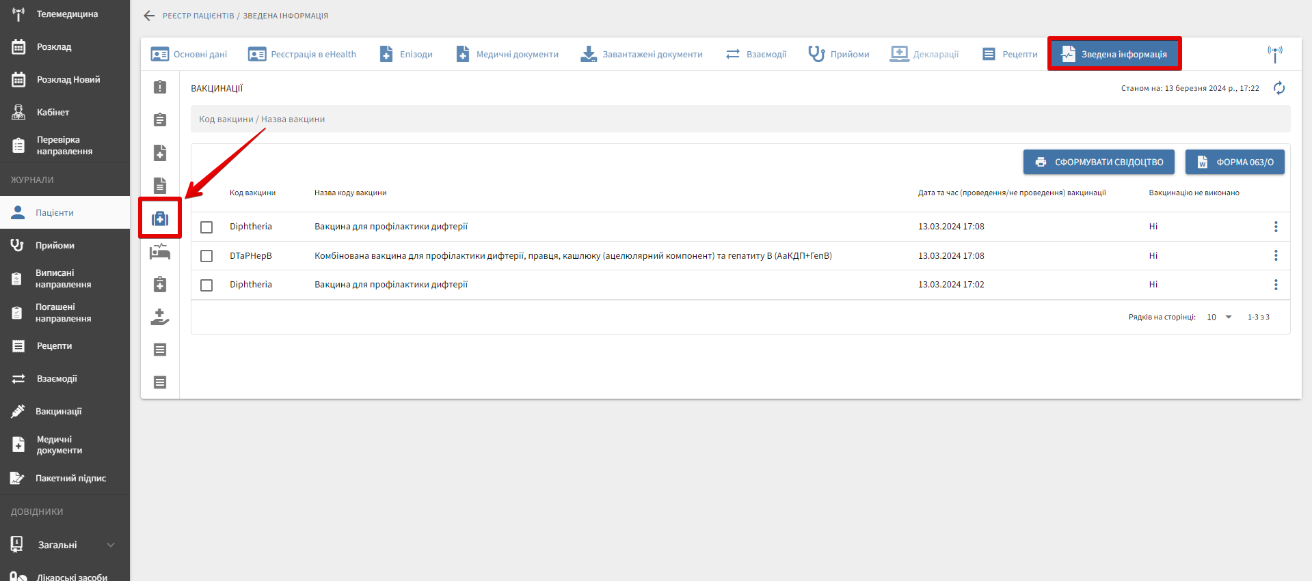Open the rows per page dropdown
1312x581 pixels.
[x=1219, y=317]
